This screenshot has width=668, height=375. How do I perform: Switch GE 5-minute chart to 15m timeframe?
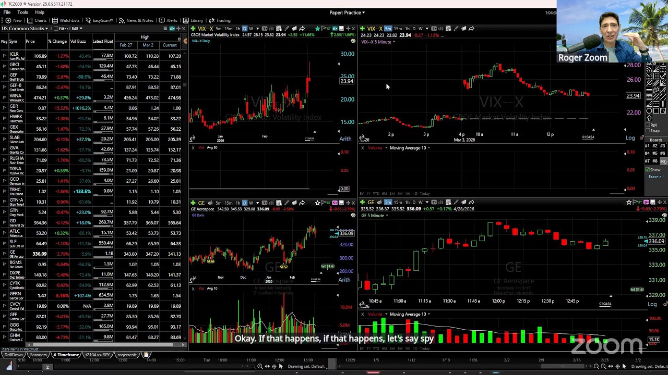398,202
